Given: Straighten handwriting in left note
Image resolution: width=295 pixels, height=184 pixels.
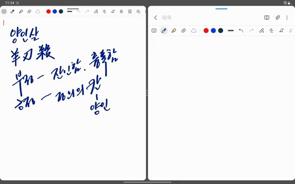Looking at the screenshot, I should click(104, 11).
